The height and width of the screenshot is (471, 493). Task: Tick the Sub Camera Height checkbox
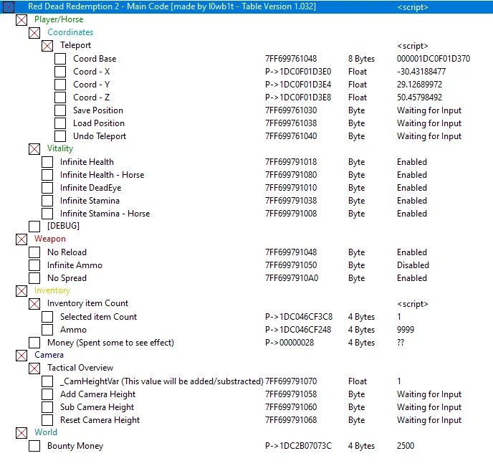47,407
